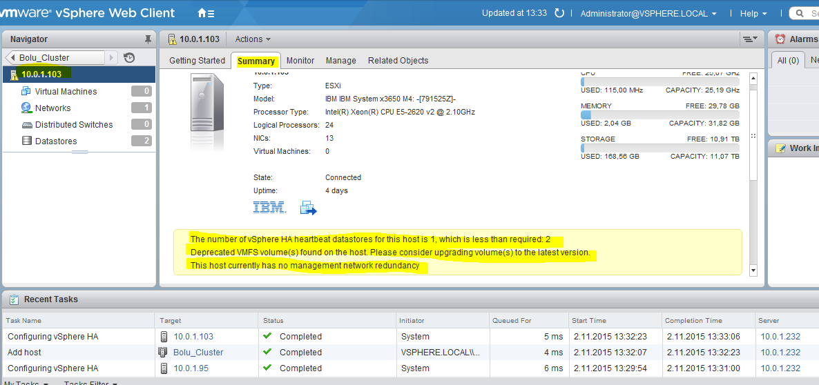
Task: Click the CPU usage bar
Action: coord(659,81)
